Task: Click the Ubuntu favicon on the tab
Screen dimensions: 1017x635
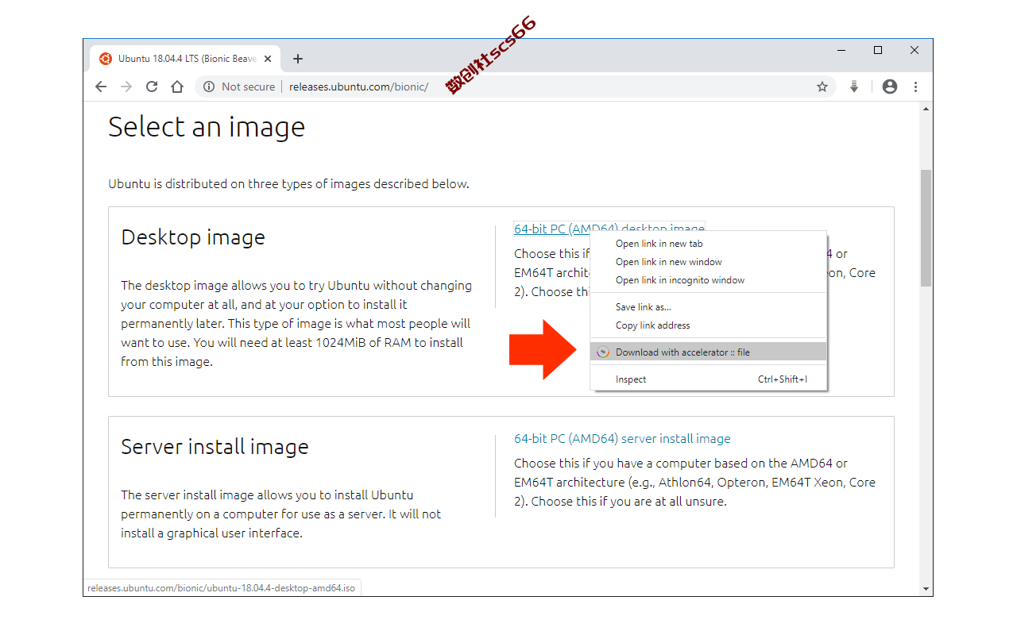Action: [x=106, y=59]
